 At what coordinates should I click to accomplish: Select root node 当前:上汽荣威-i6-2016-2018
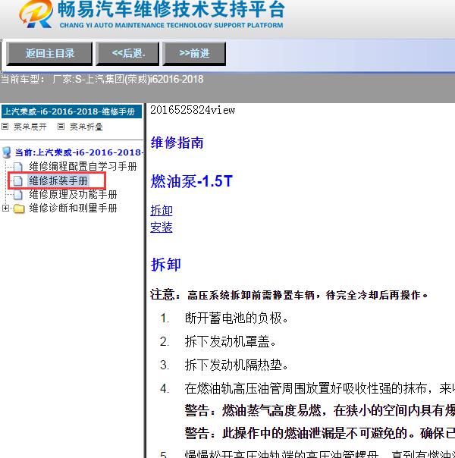[x=79, y=152]
